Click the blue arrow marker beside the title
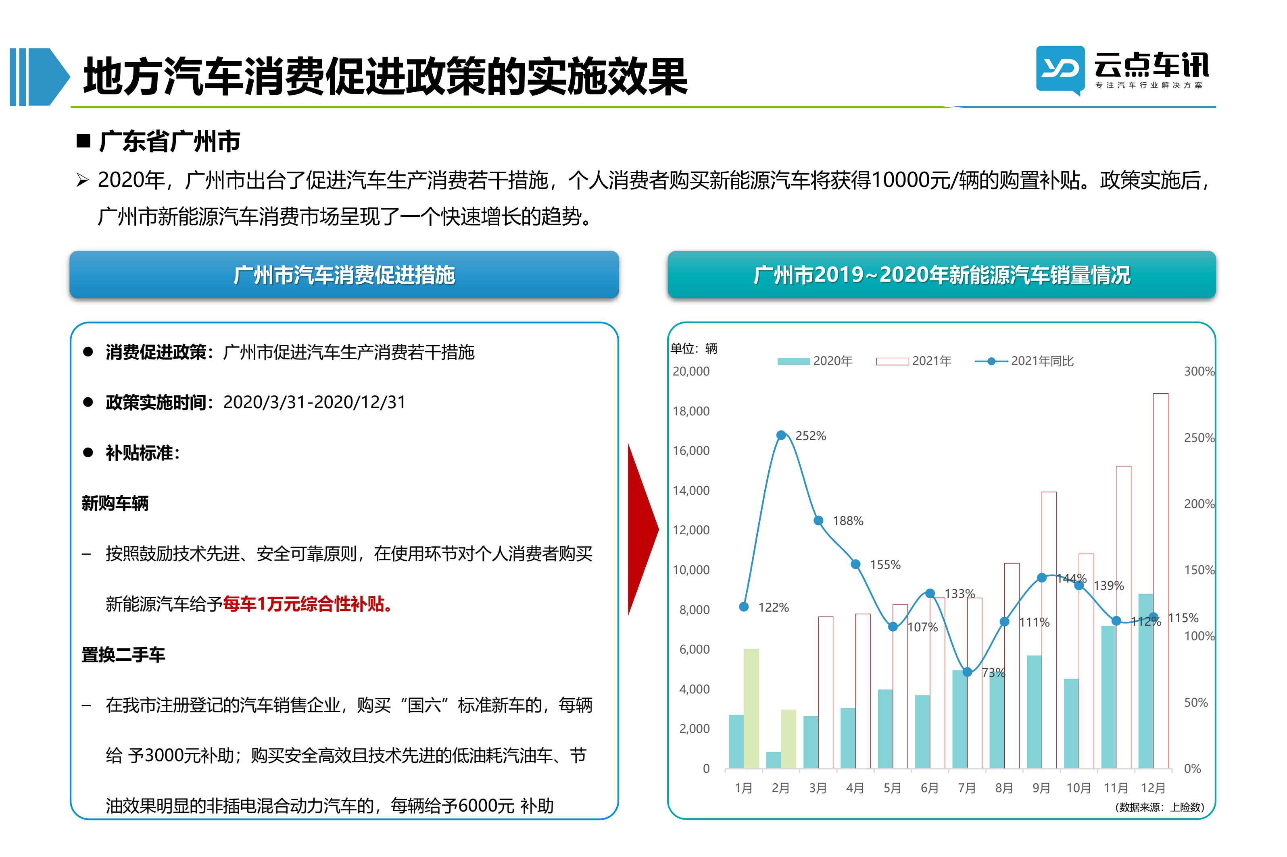The width and height of the screenshot is (1287, 857). [40, 77]
